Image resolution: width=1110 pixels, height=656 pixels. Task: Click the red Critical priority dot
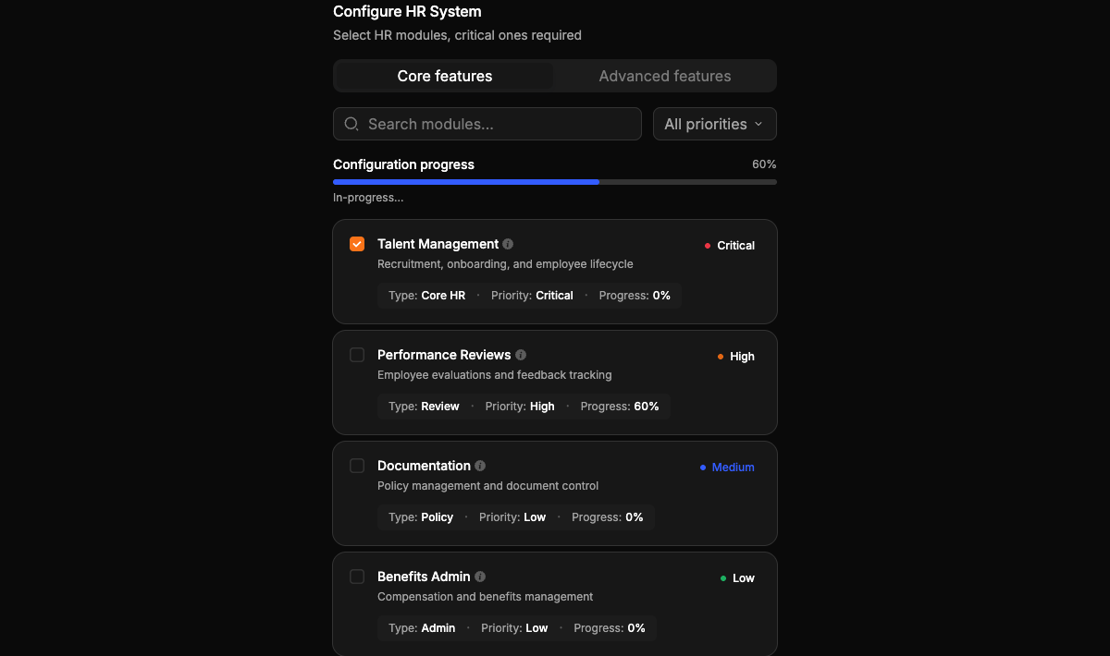pyautogui.click(x=708, y=246)
